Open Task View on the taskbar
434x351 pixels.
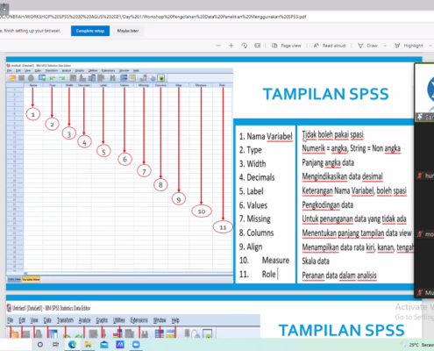[55, 345]
